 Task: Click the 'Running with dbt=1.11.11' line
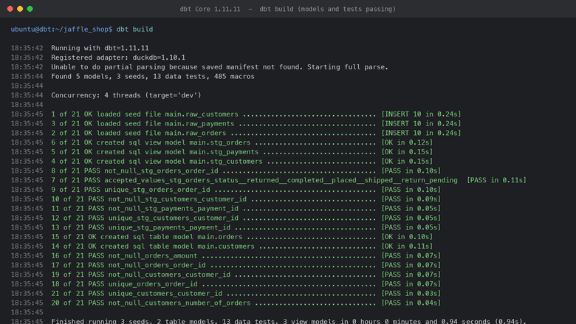click(x=100, y=48)
